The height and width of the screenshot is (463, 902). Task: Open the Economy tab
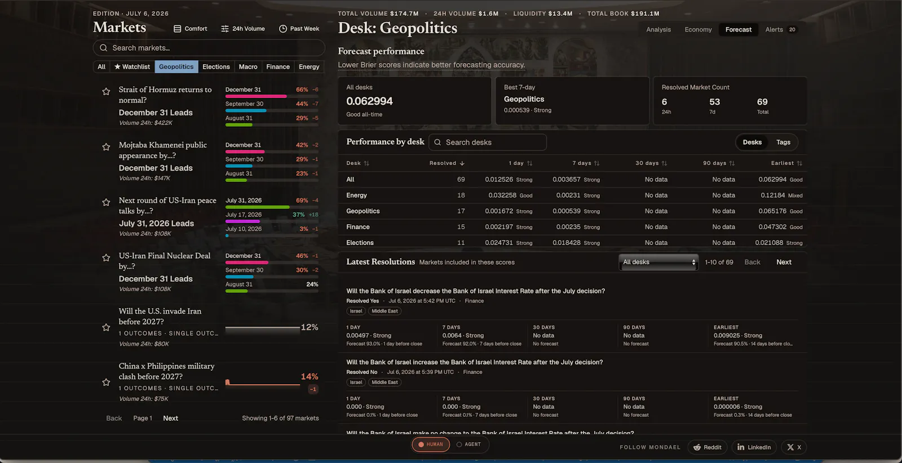[x=698, y=29]
